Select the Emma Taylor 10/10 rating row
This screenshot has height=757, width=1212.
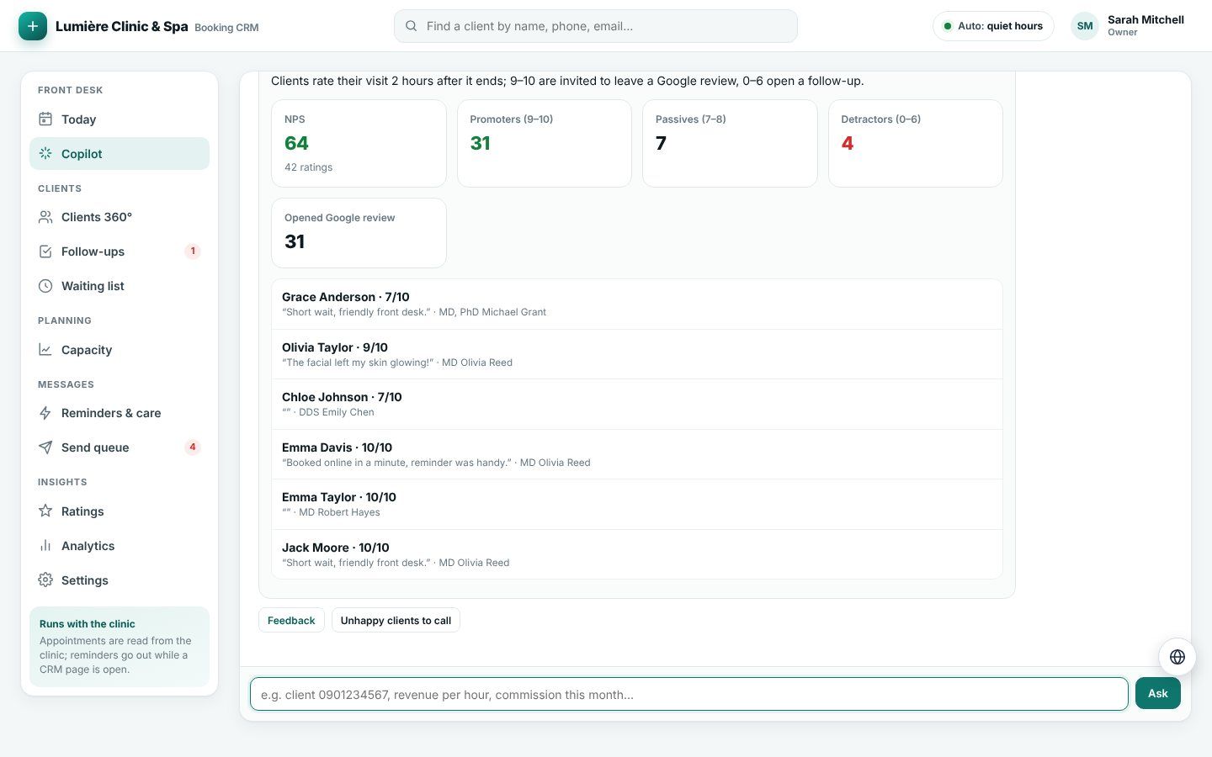pos(637,505)
